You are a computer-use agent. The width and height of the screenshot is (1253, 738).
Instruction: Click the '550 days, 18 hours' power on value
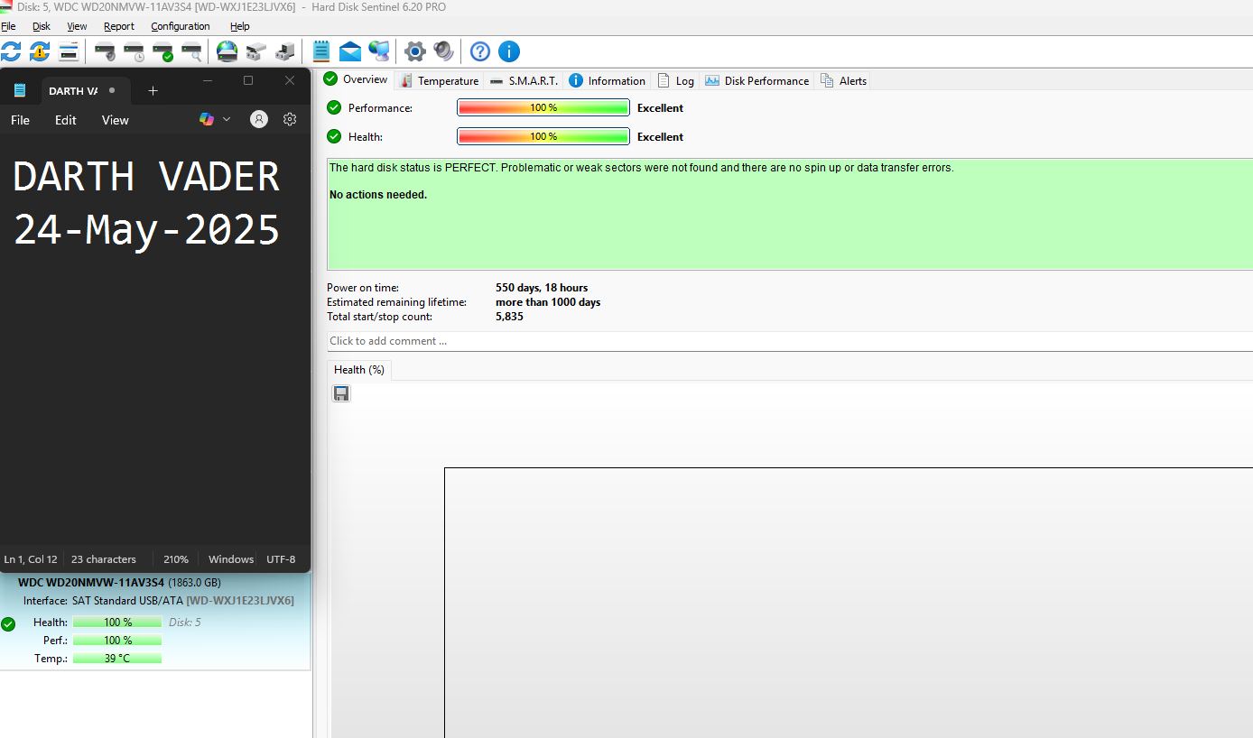pos(542,288)
